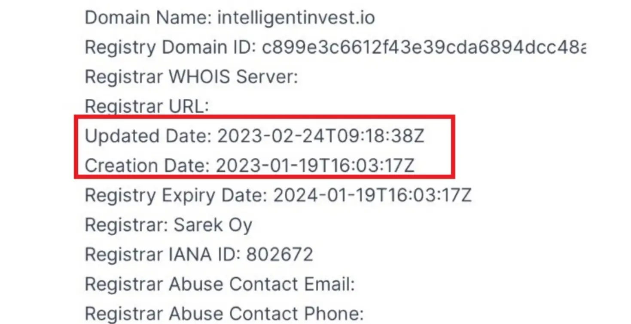The height and width of the screenshot is (324, 631).
Task: Click the "Updated Date:" label
Action: point(149,136)
